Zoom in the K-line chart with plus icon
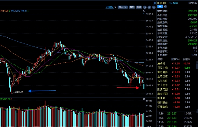198x127 pixels. (x=149, y=7)
